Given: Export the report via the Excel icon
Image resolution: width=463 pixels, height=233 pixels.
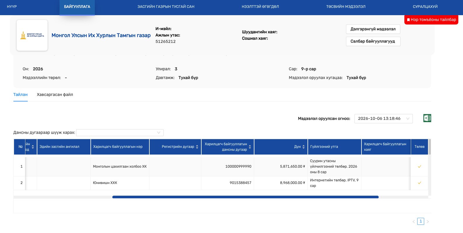Looking at the screenshot, I should coord(427,118).
